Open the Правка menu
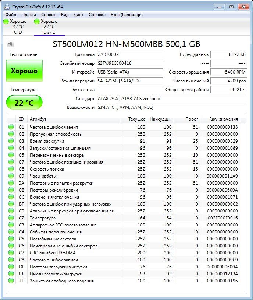Viewport: 253px width, 300px height. (x=29, y=15)
